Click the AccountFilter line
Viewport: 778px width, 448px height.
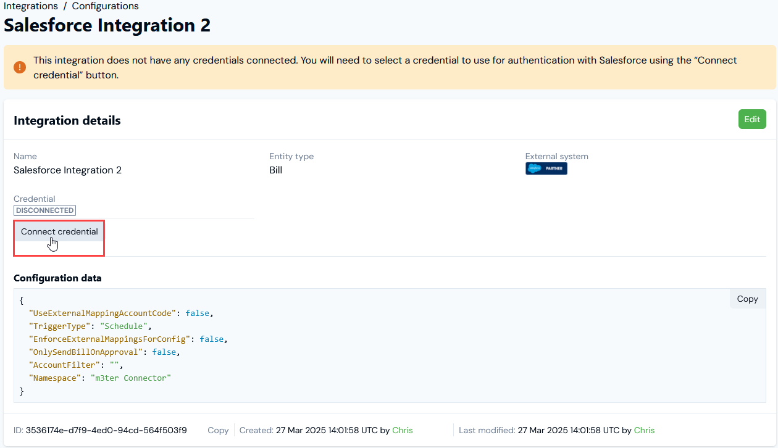76,365
